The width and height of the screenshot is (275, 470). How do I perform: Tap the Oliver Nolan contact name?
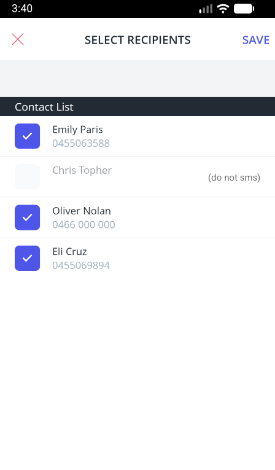[82, 211]
